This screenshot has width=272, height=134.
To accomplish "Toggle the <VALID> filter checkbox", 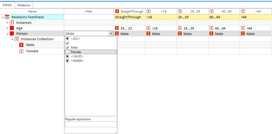I will pos(67,56).
